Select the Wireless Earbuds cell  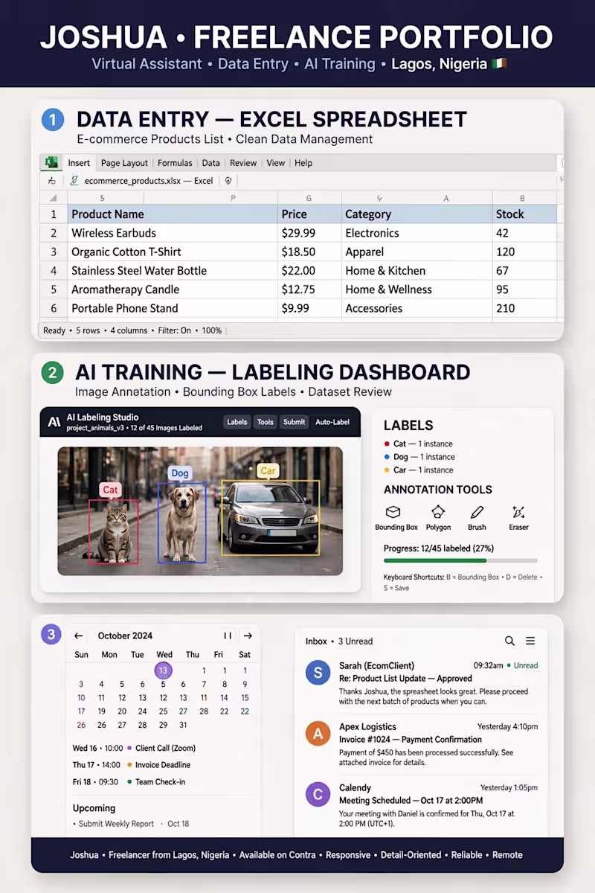point(173,233)
